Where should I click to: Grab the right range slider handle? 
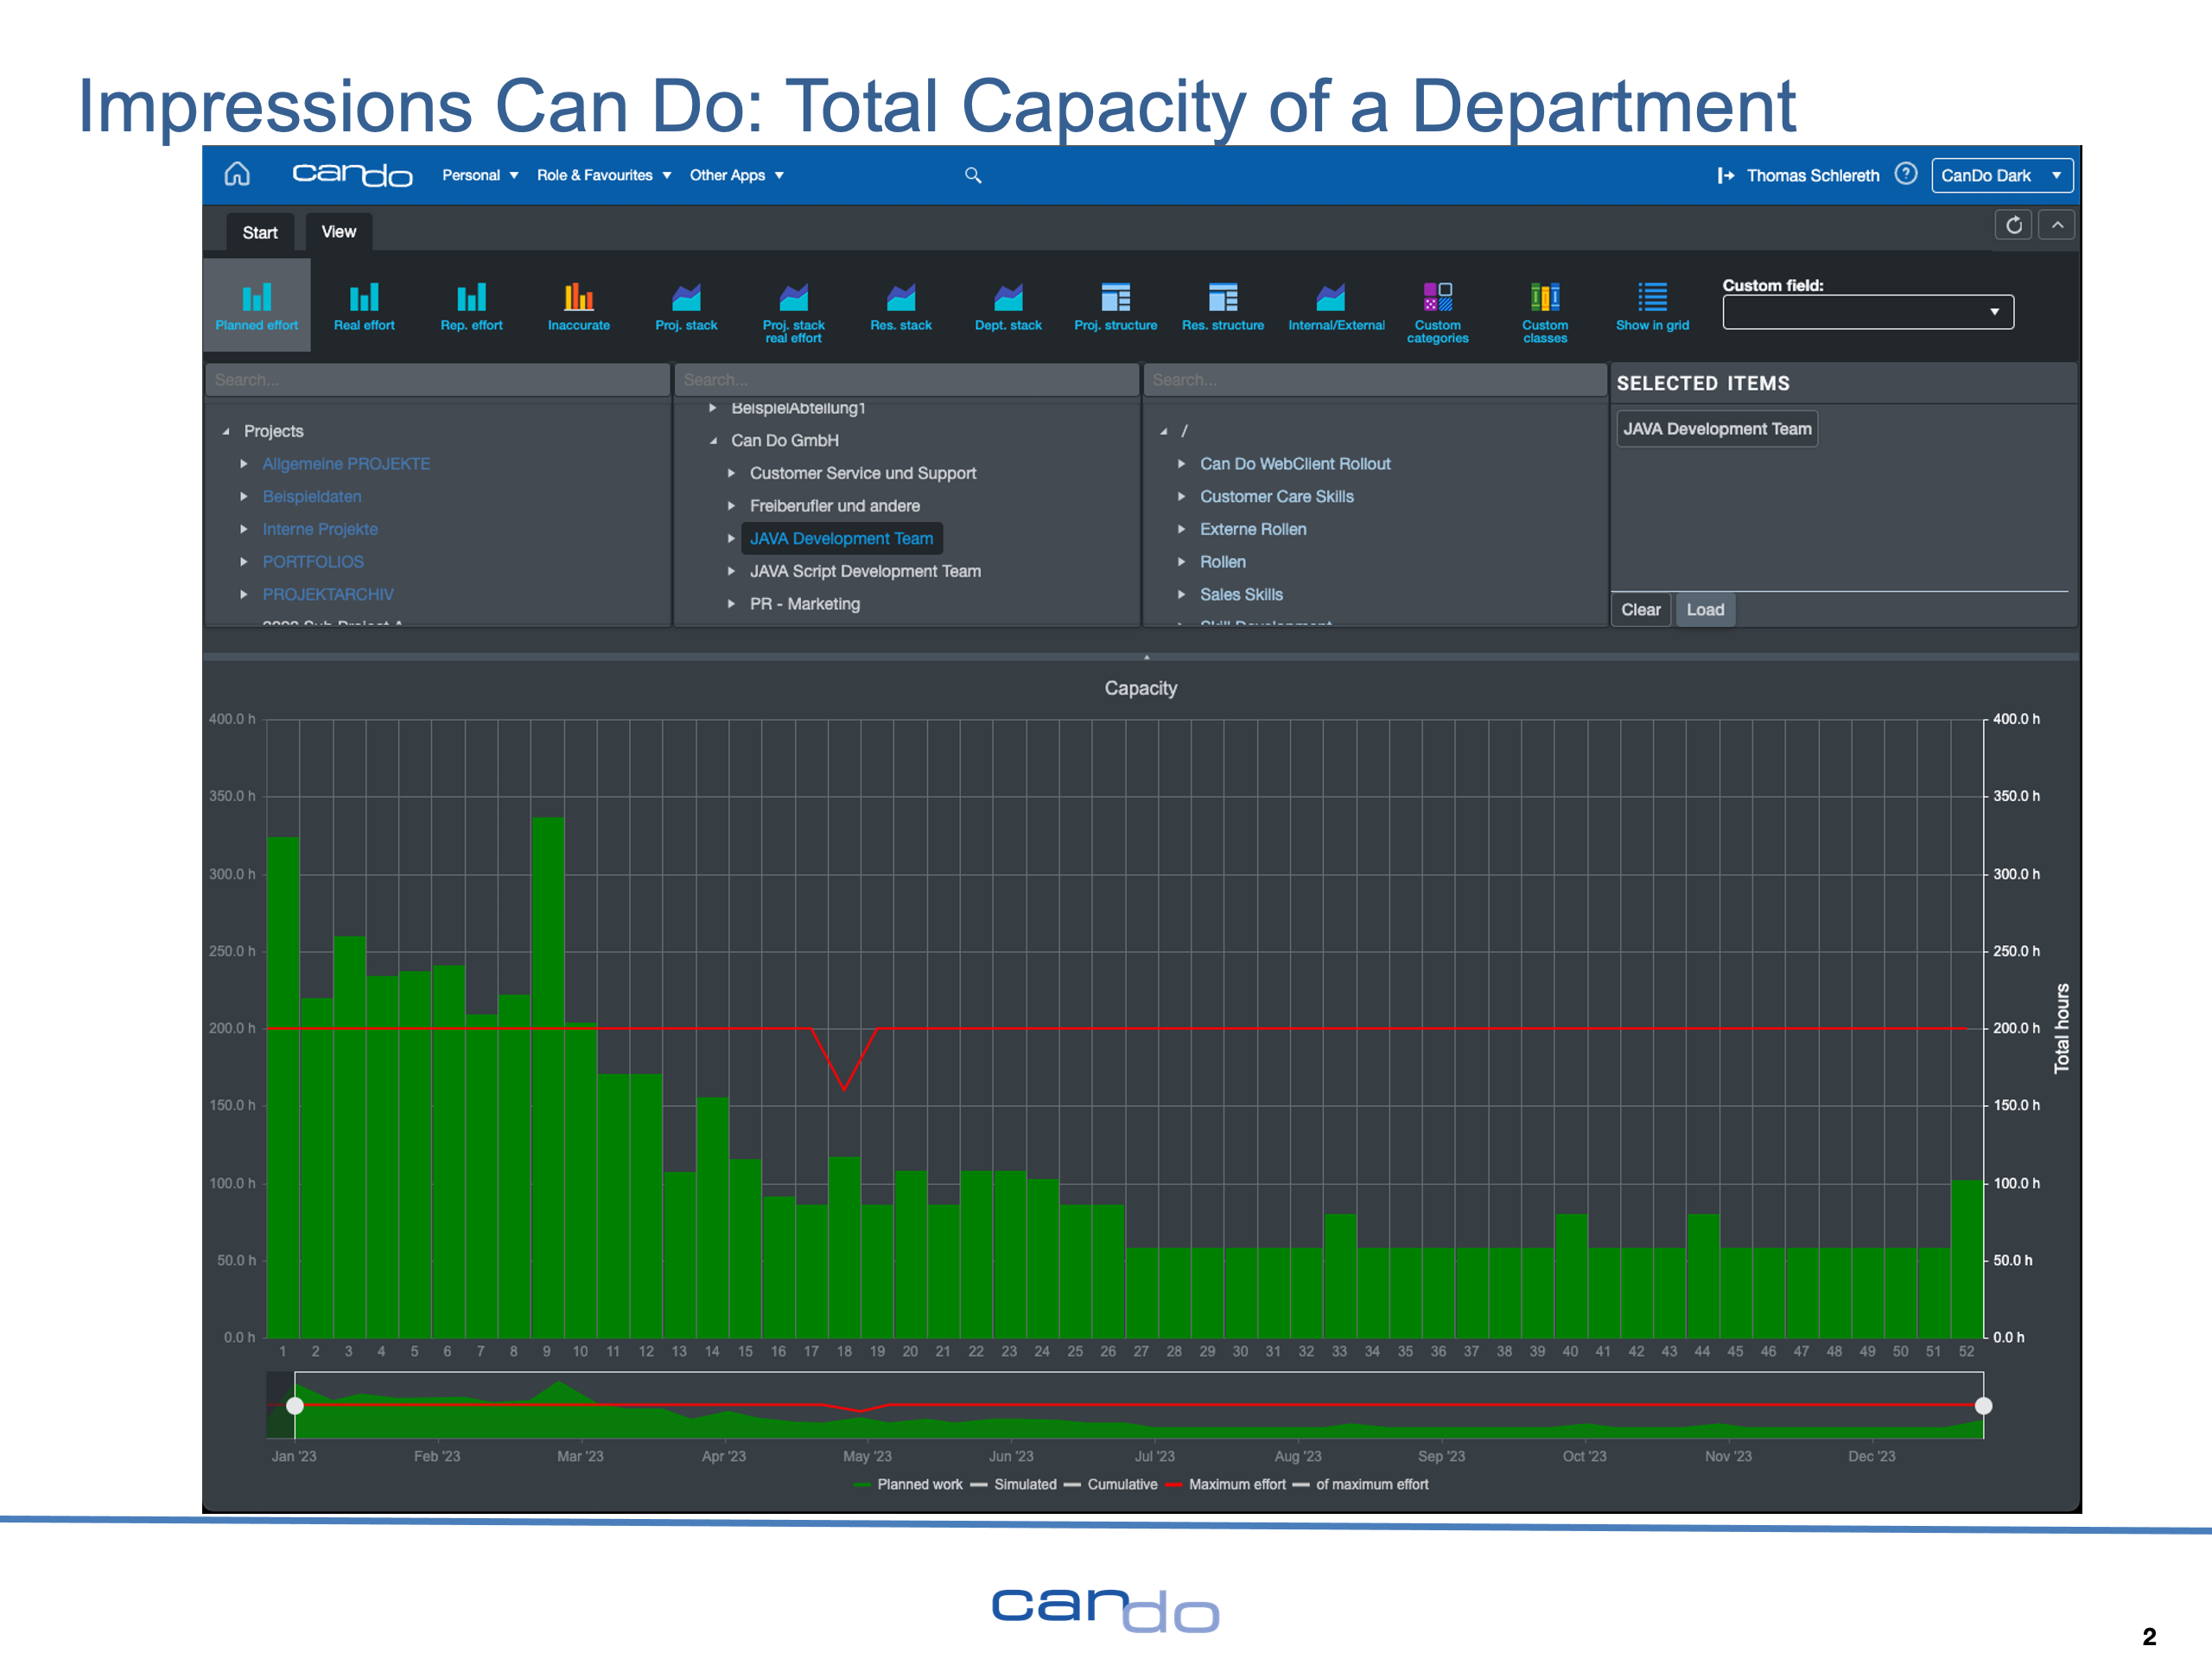(1984, 1406)
